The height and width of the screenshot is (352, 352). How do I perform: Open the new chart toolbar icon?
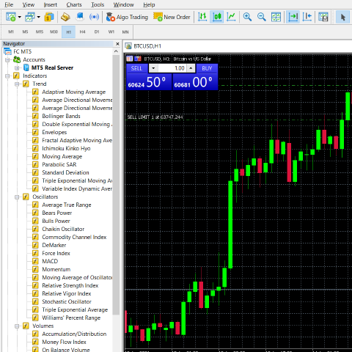click(x=11, y=17)
